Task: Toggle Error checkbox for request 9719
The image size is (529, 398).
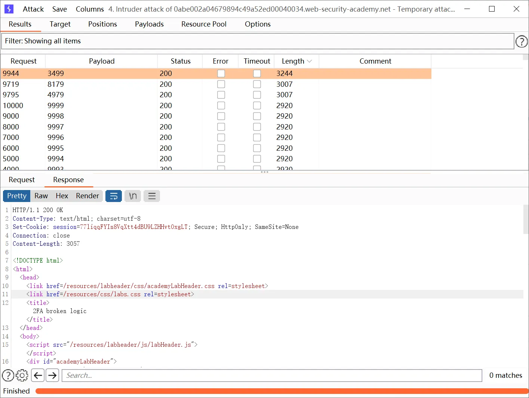Action: pyautogui.click(x=221, y=84)
